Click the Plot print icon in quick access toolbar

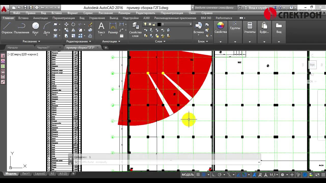pos(37,8)
